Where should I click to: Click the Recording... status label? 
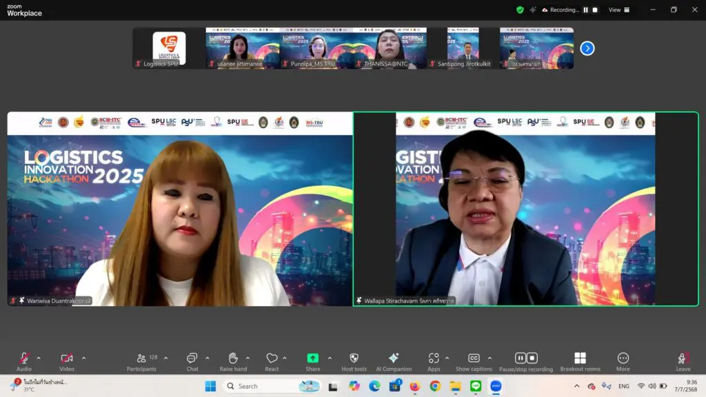coord(564,10)
